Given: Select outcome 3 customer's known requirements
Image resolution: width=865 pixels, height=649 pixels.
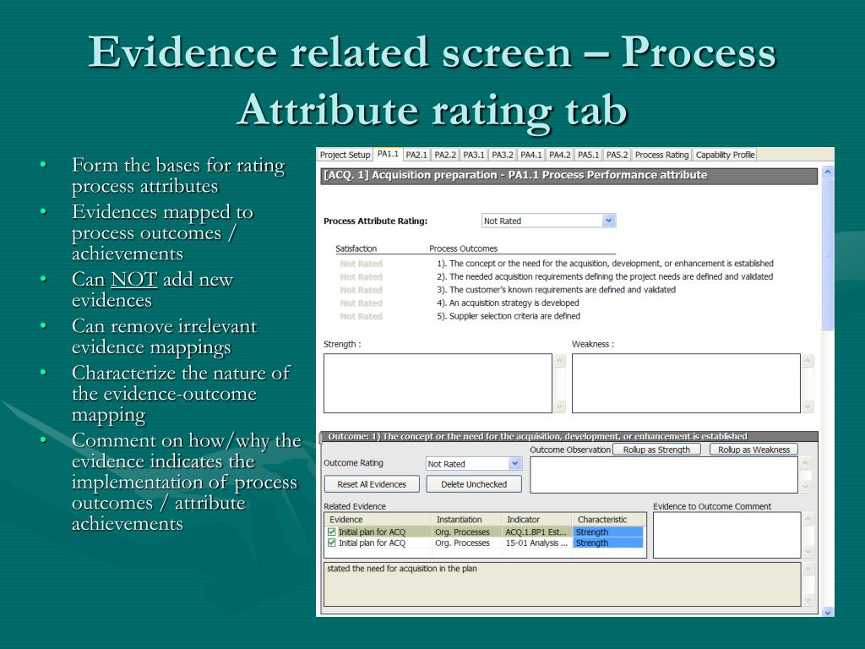Looking at the screenshot, I should (556, 290).
